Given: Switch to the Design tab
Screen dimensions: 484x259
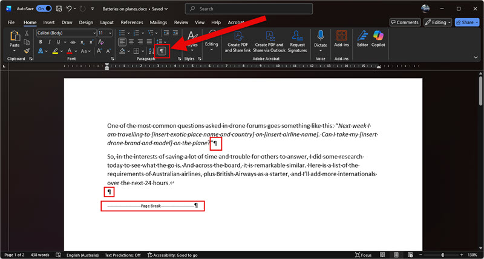Looking at the screenshot, I should pyautogui.click(x=86, y=22).
